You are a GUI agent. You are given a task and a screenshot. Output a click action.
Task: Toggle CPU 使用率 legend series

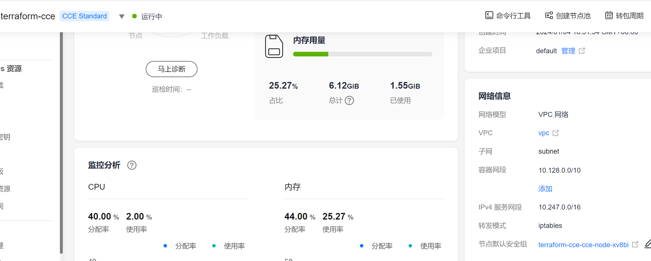click(x=229, y=246)
